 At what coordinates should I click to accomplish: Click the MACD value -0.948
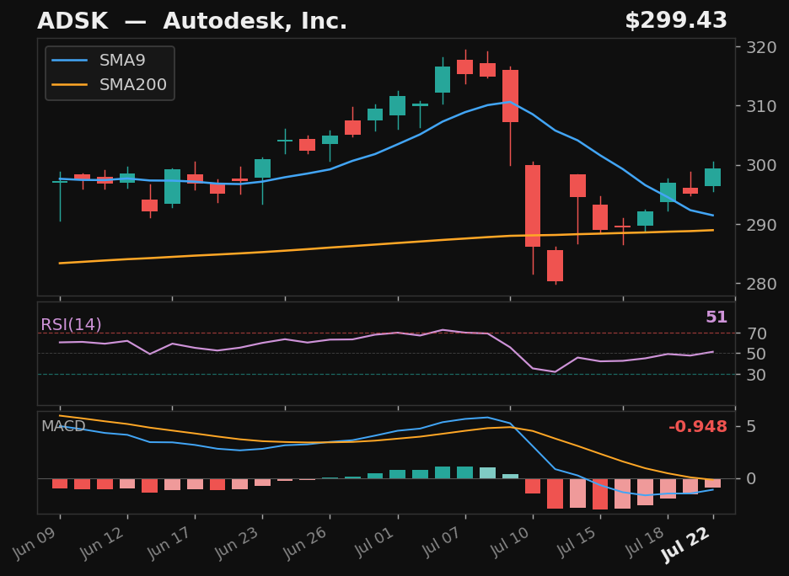(698, 427)
